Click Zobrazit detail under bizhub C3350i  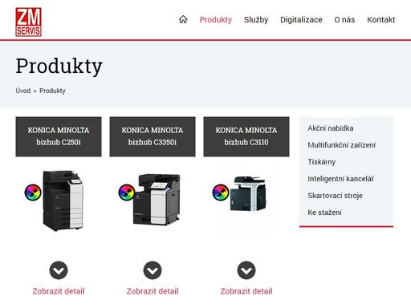(153, 291)
